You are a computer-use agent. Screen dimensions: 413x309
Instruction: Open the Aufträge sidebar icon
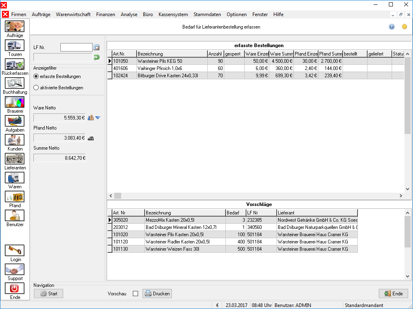[x=14, y=26]
